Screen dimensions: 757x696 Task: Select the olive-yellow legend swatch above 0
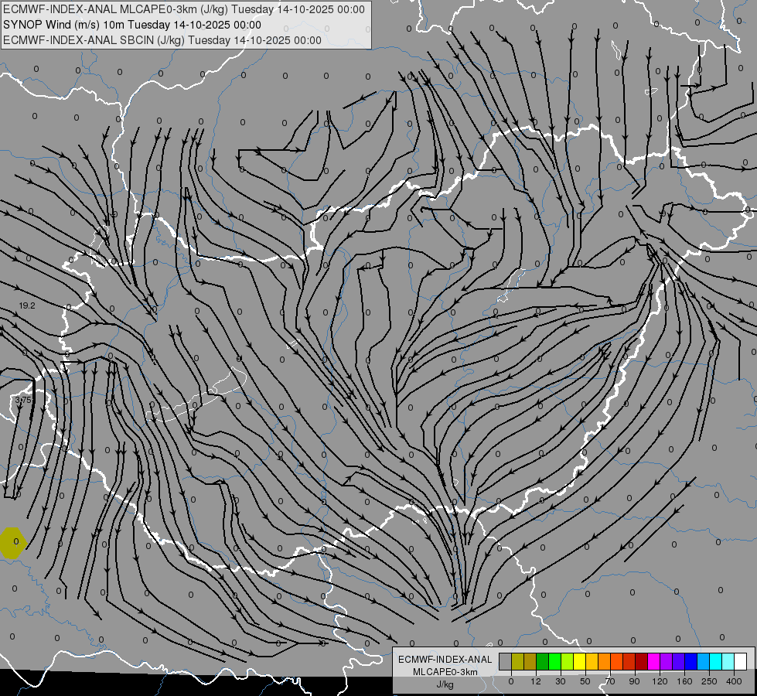point(518,661)
